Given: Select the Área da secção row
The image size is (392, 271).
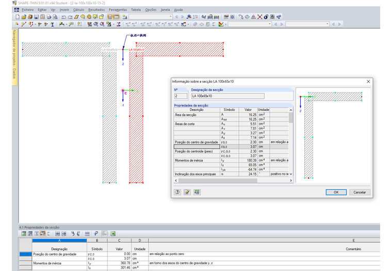Looking at the screenshot, I should coord(231,115).
